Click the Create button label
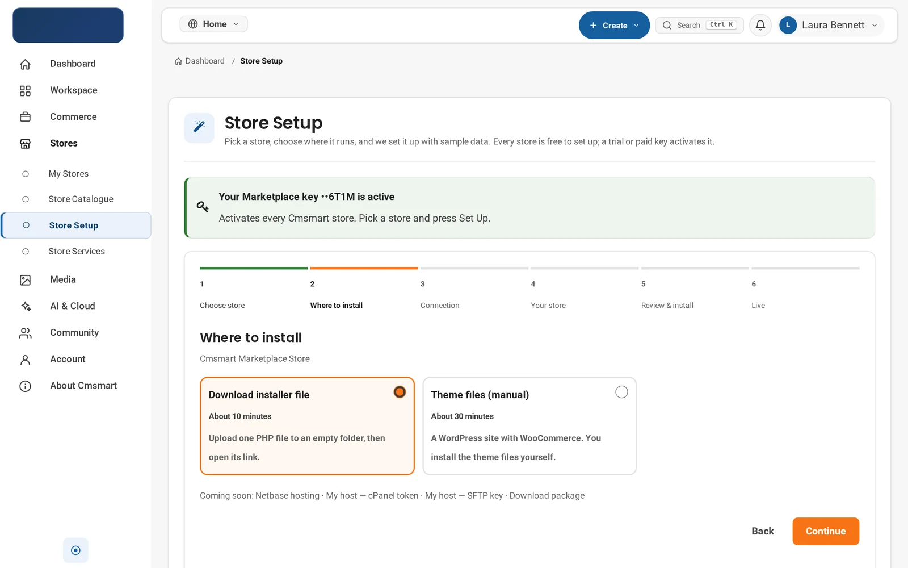The width and height of the screenshot is (908, 568). pyautogui.click(x=615, y=26)
